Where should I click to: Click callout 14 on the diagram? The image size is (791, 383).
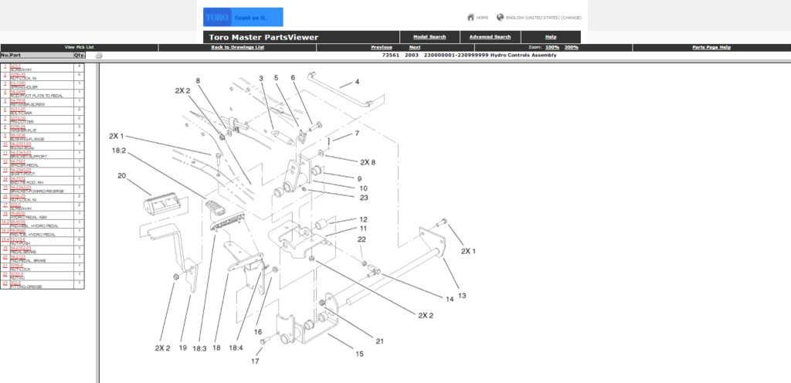click(450, 299)
